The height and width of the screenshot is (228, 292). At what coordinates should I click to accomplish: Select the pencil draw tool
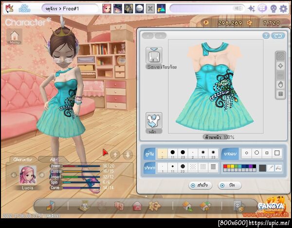click(x=280, y=56)
